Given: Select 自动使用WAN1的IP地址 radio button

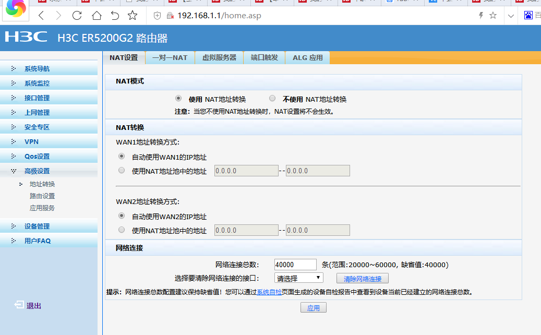Looking at the screenshot, I should [x=122, y=157].
